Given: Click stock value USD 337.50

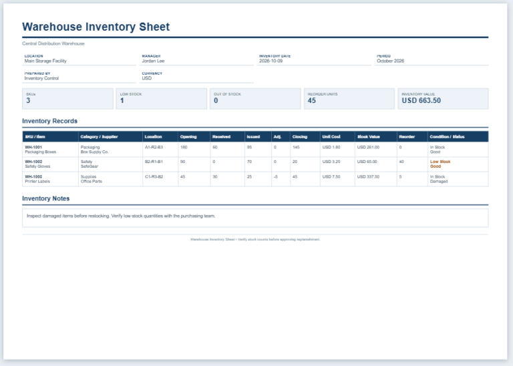Looking at the screenshot, I should 369,176.
